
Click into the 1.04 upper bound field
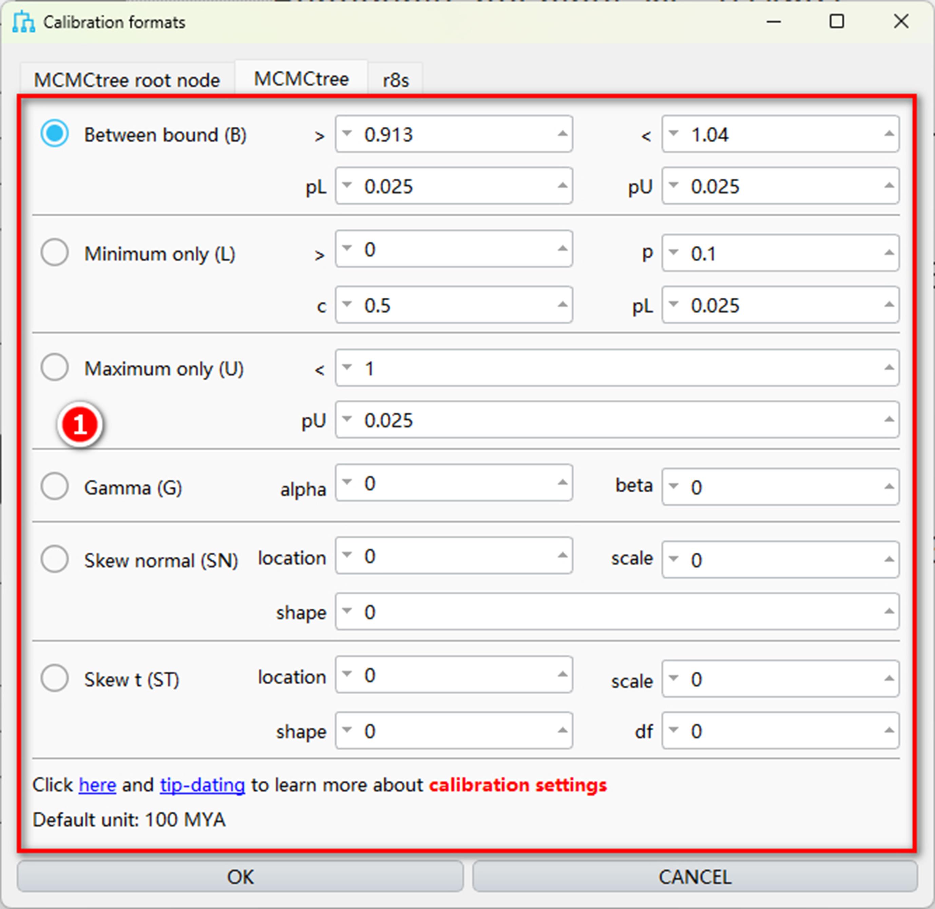click(x=780, y=134)
